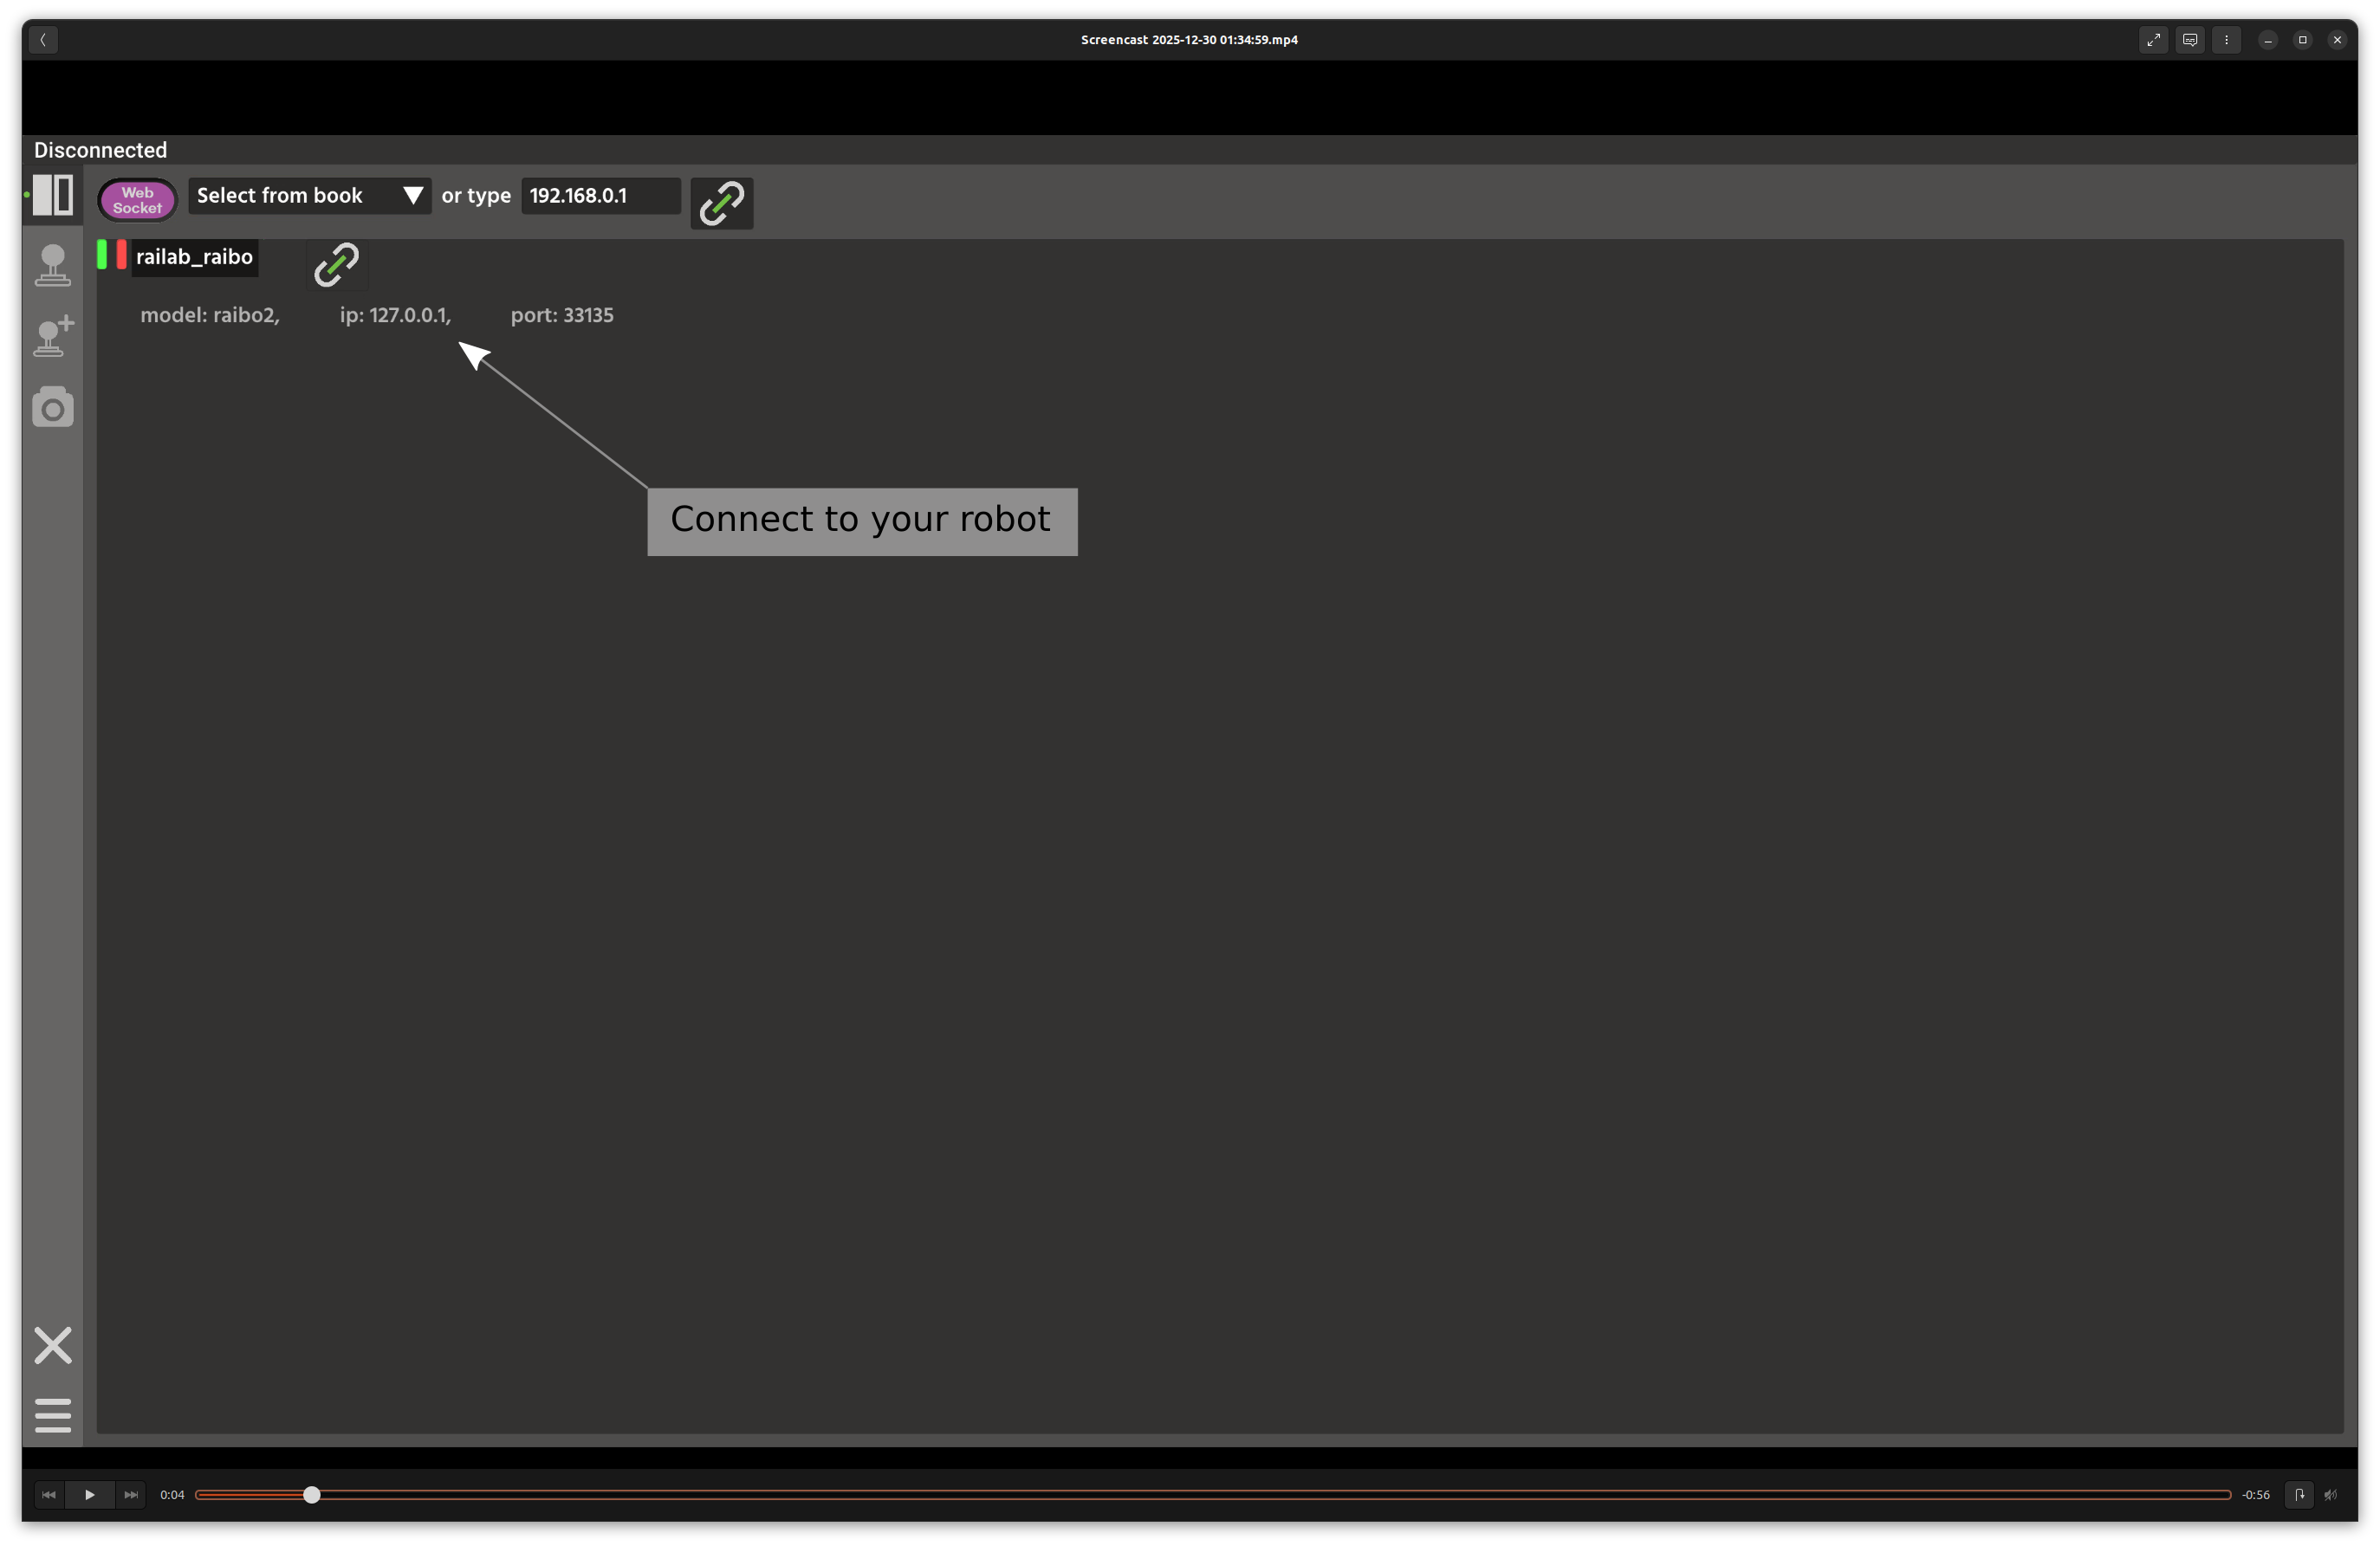Click the IP address field showing 192.168.0.1
This screenshot has height=1546, width=2380.
pos(600,196)
